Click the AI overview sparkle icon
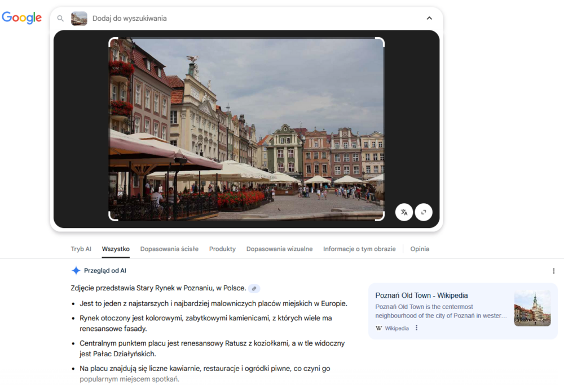564x385 pixels. [76, 271]
